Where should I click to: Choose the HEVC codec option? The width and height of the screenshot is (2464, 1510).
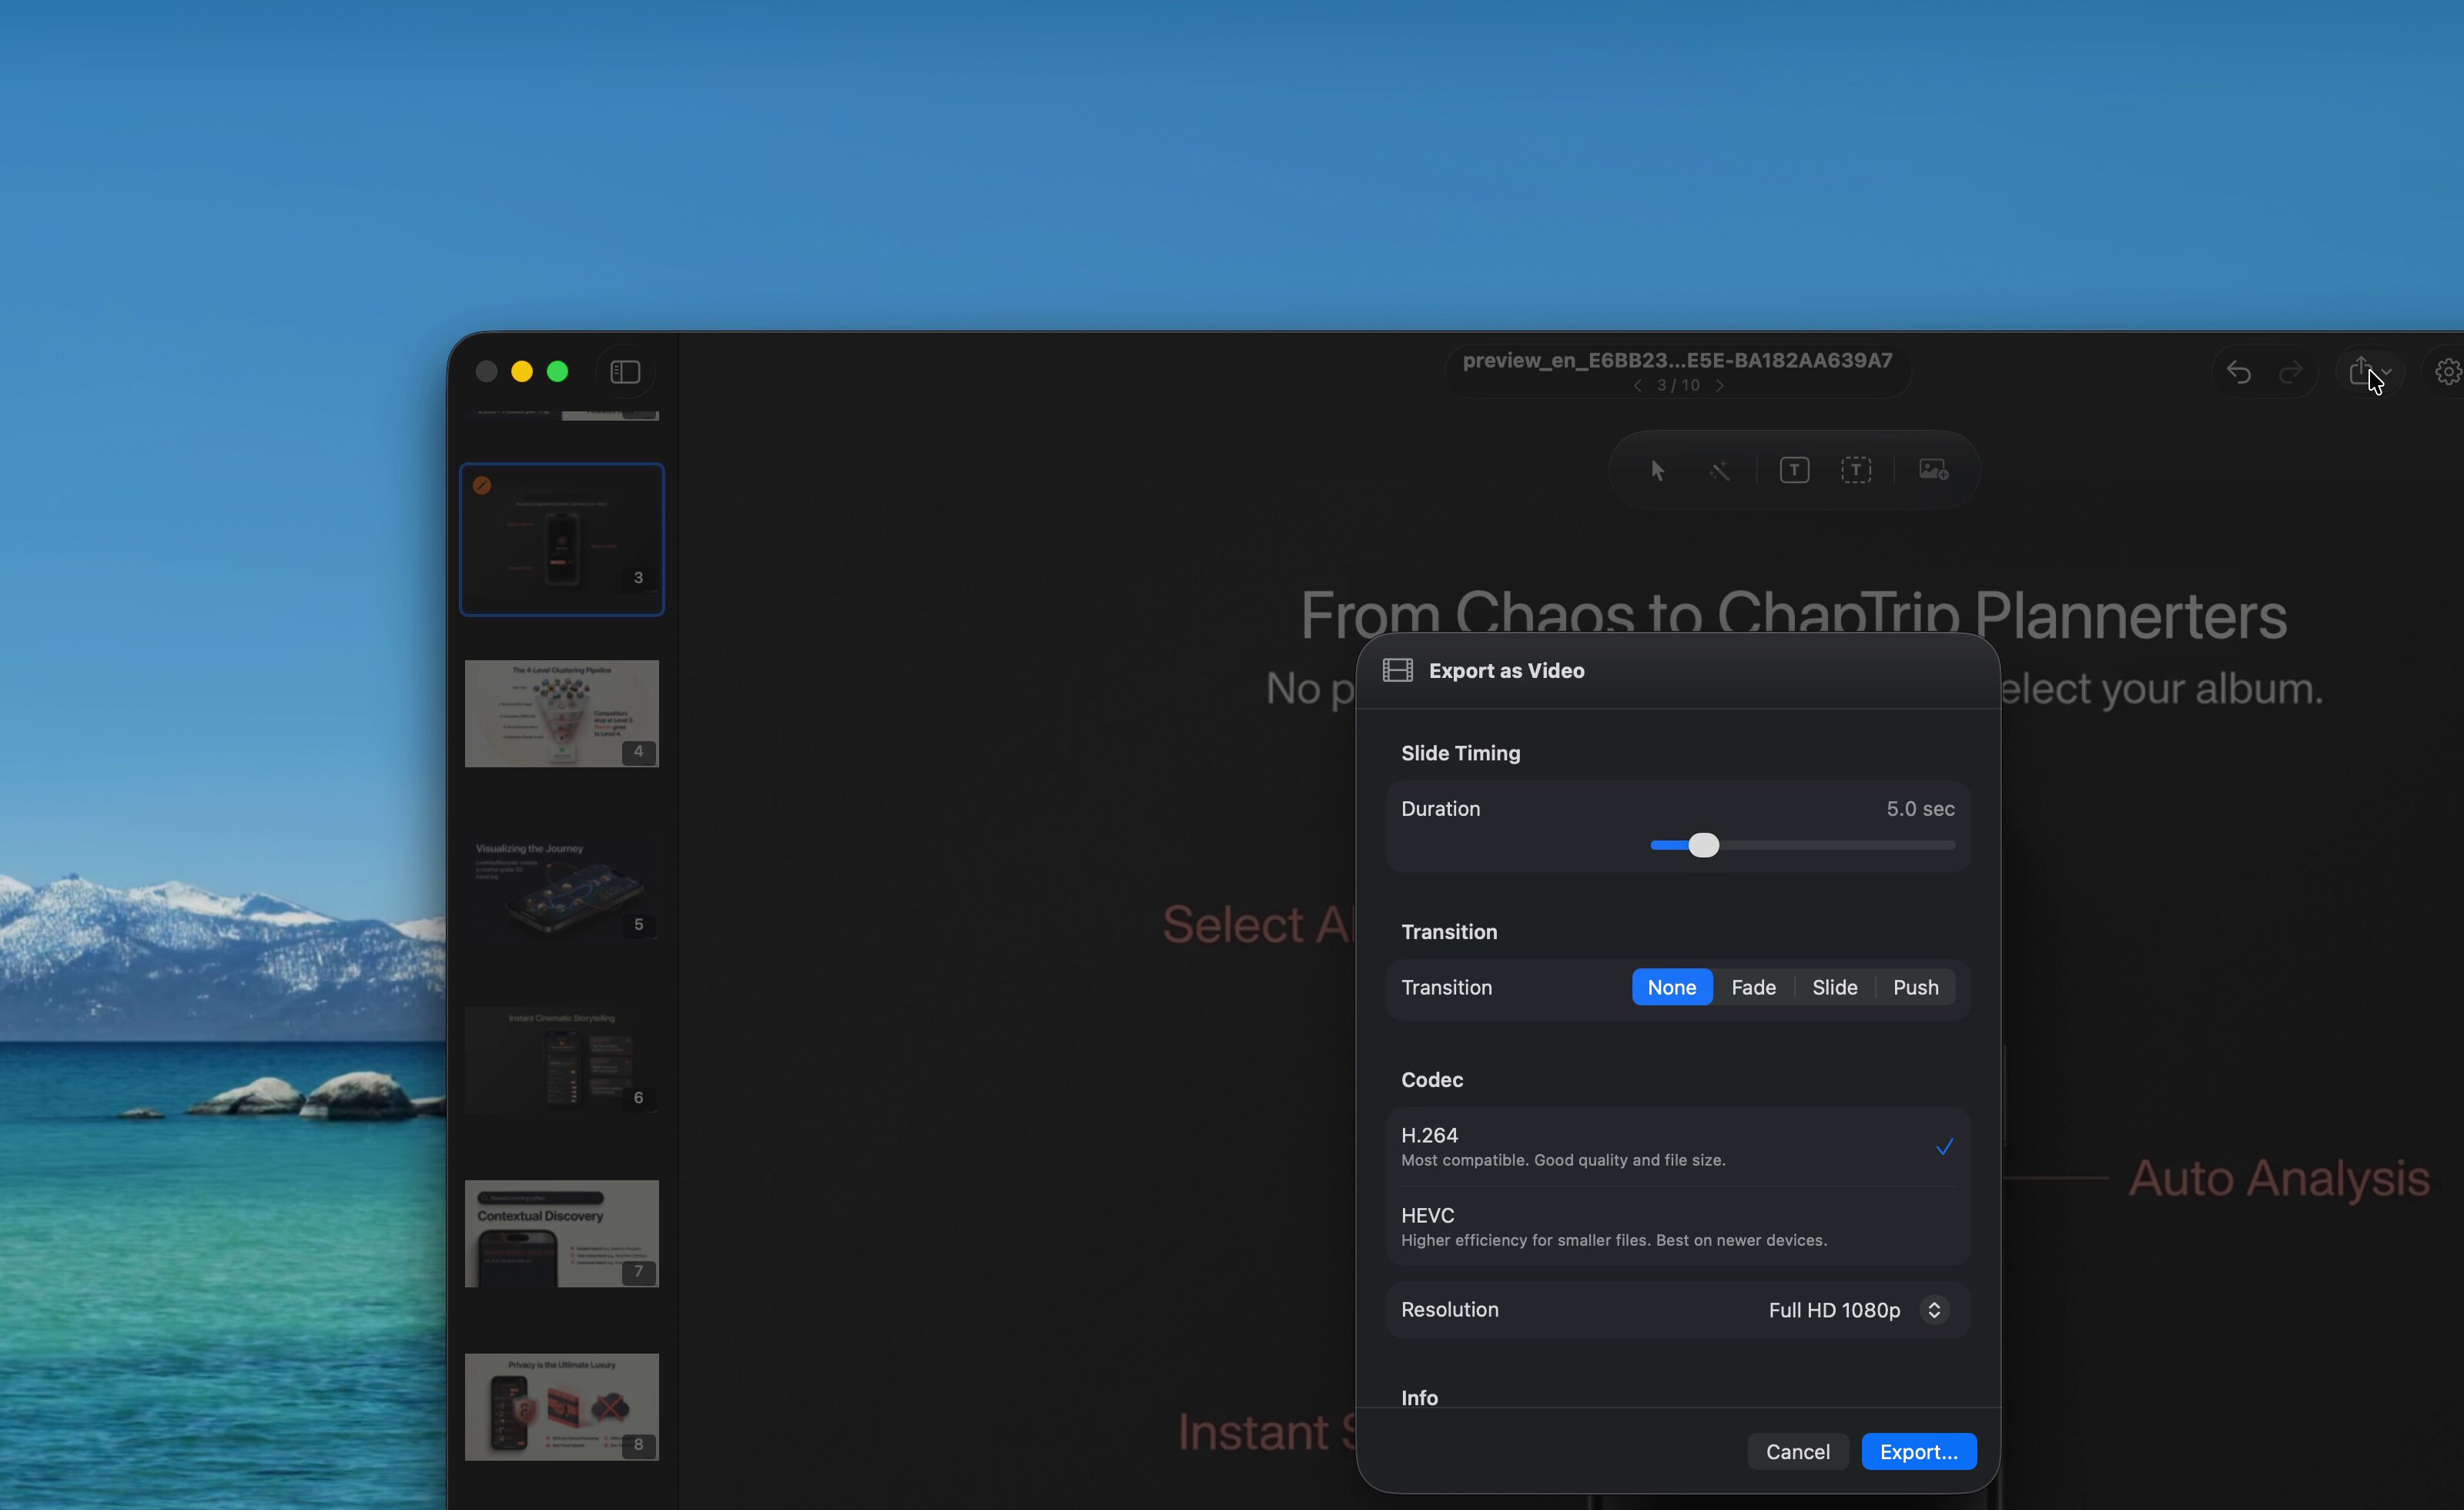tap(1677, 1226)
